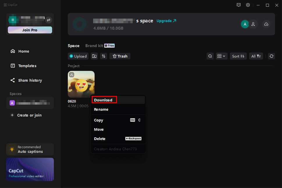Open the hexagon settings icon

coord(248,5)
